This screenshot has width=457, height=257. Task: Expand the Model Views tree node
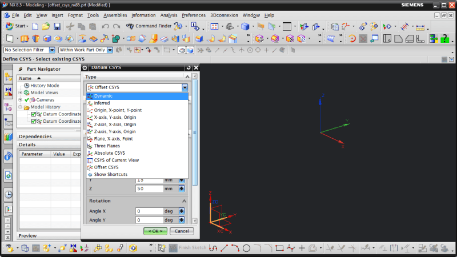coord(21,93)
